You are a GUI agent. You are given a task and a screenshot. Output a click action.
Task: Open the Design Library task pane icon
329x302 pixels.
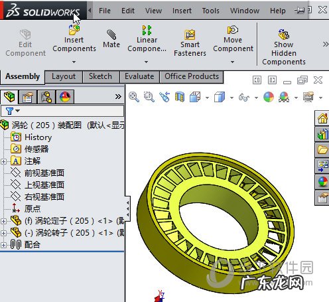point(322,134)
